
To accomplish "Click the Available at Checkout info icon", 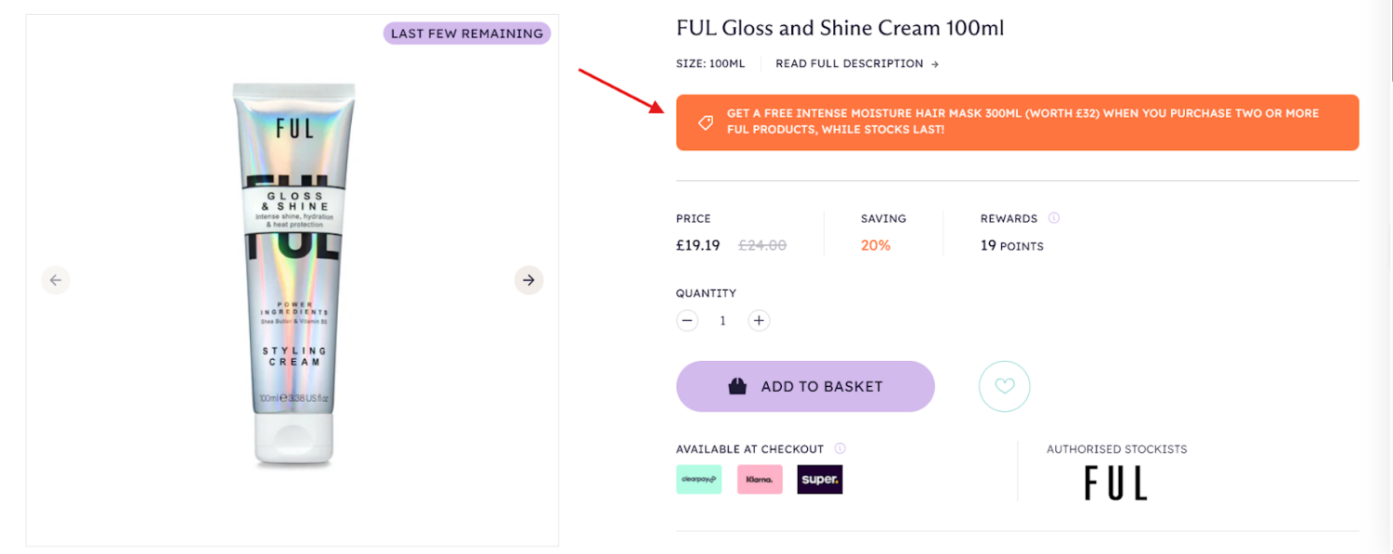I will tap(840, 448).
